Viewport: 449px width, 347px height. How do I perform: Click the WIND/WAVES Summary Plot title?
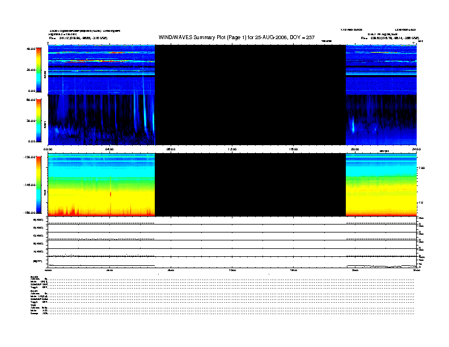tap(236, 37)
